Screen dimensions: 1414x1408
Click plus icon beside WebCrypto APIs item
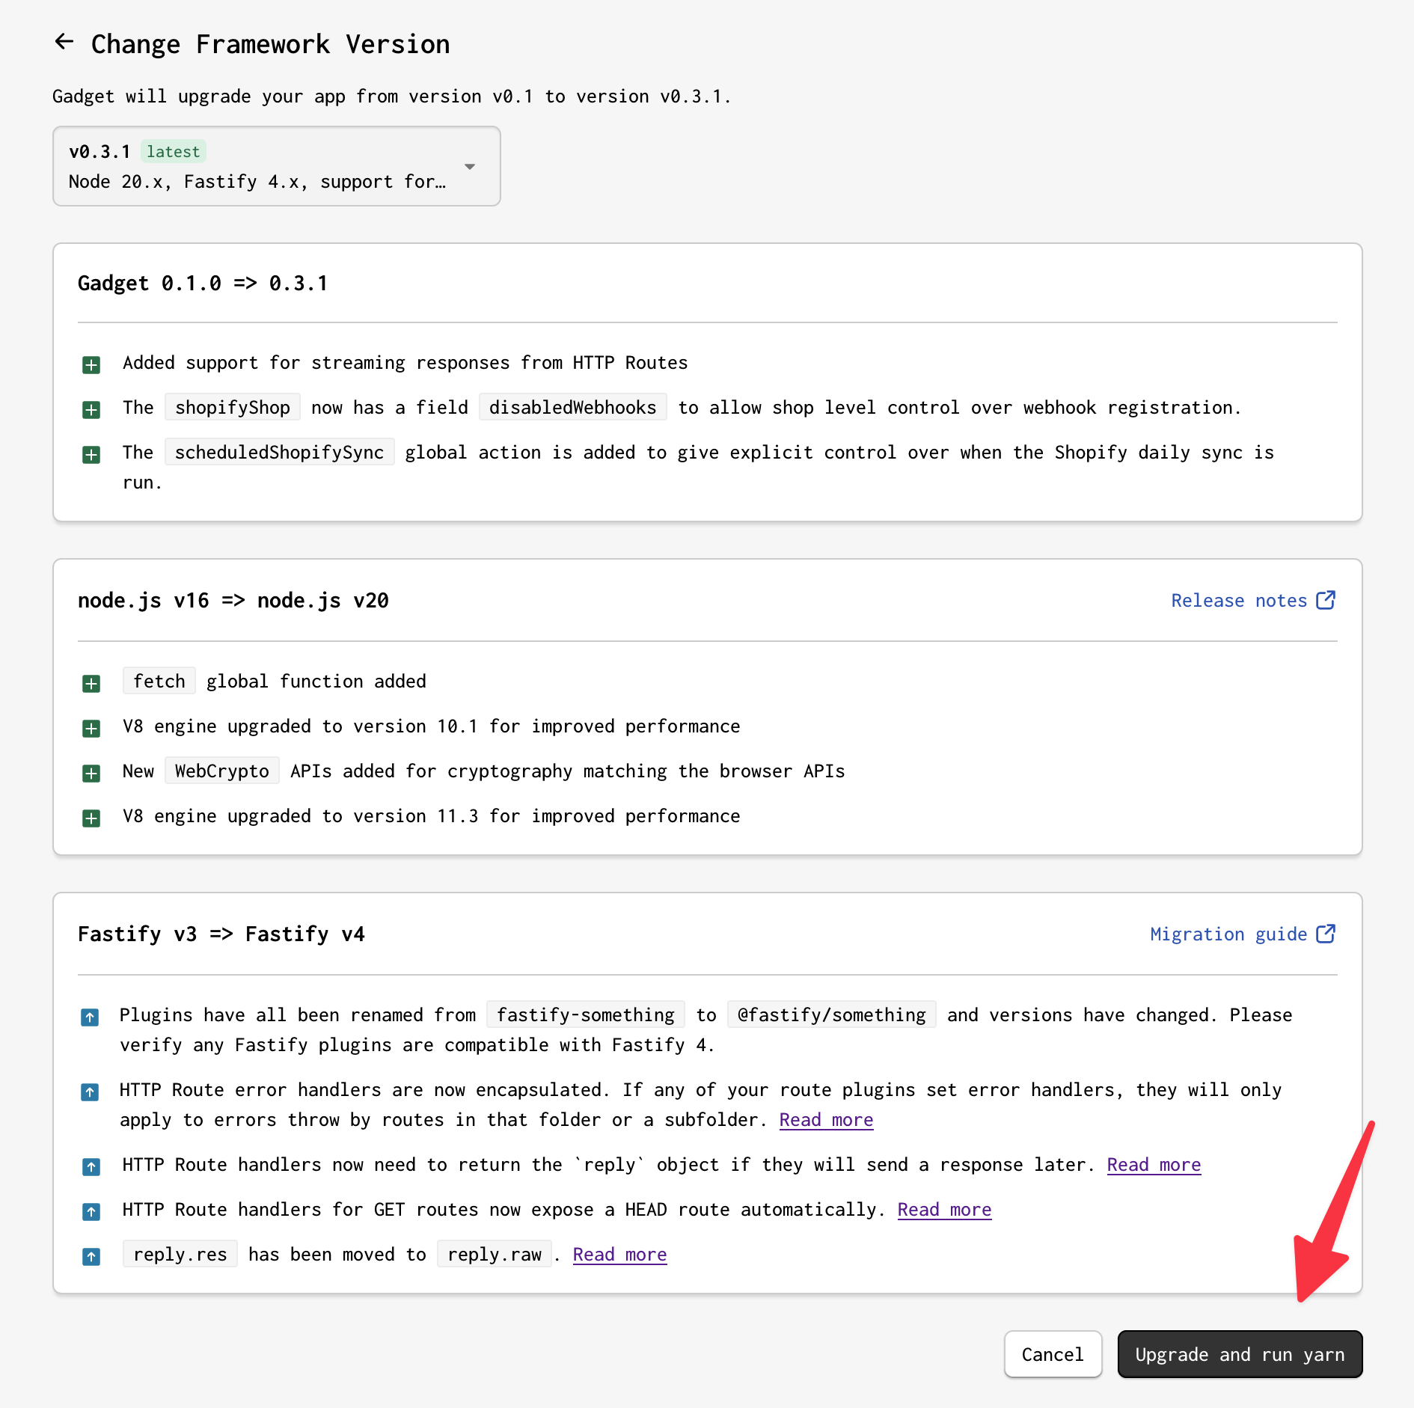[x=91, y=773]
